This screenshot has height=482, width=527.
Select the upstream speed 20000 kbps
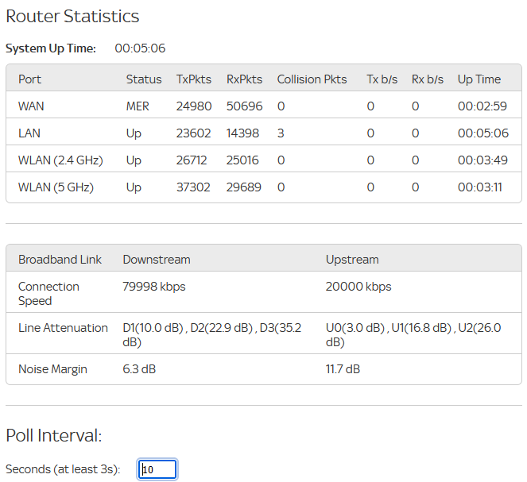tap(358, 287)
